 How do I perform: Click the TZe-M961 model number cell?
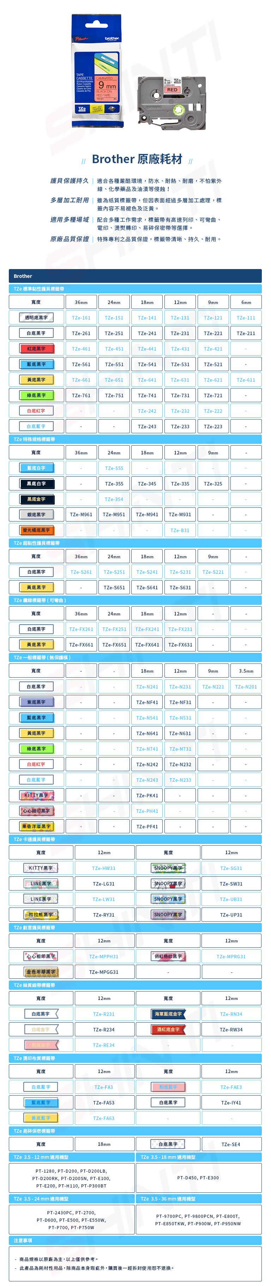click(x=81, y=515)
